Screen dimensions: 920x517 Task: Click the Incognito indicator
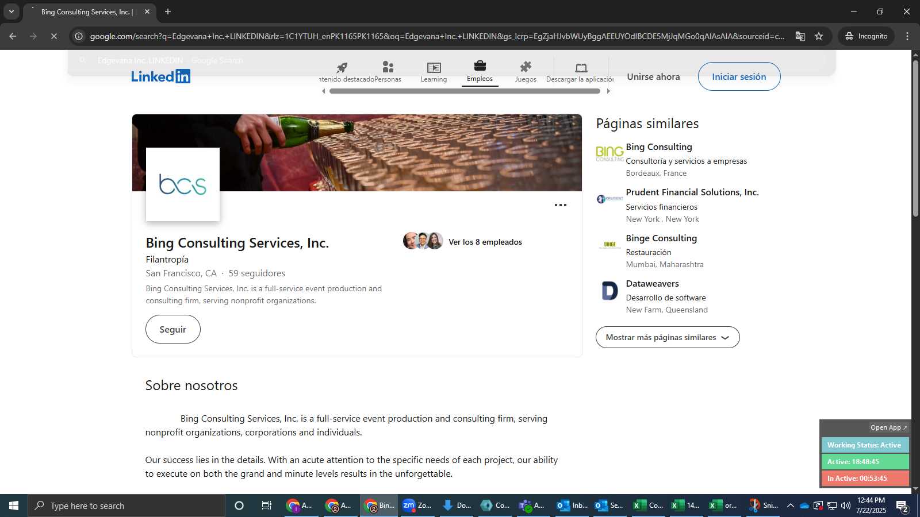click(x=866, y=36)
